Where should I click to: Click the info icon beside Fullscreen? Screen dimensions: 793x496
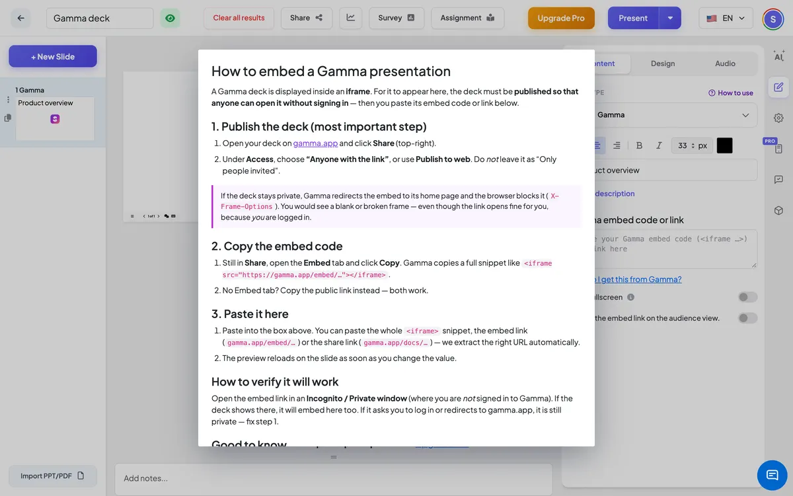(630, 298)
